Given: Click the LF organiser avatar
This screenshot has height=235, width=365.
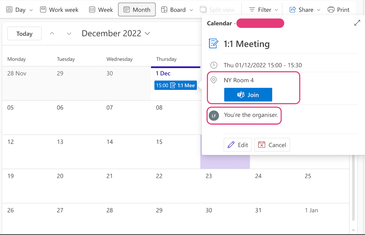Looking at the screenshot, I should [x=214, y=116].
